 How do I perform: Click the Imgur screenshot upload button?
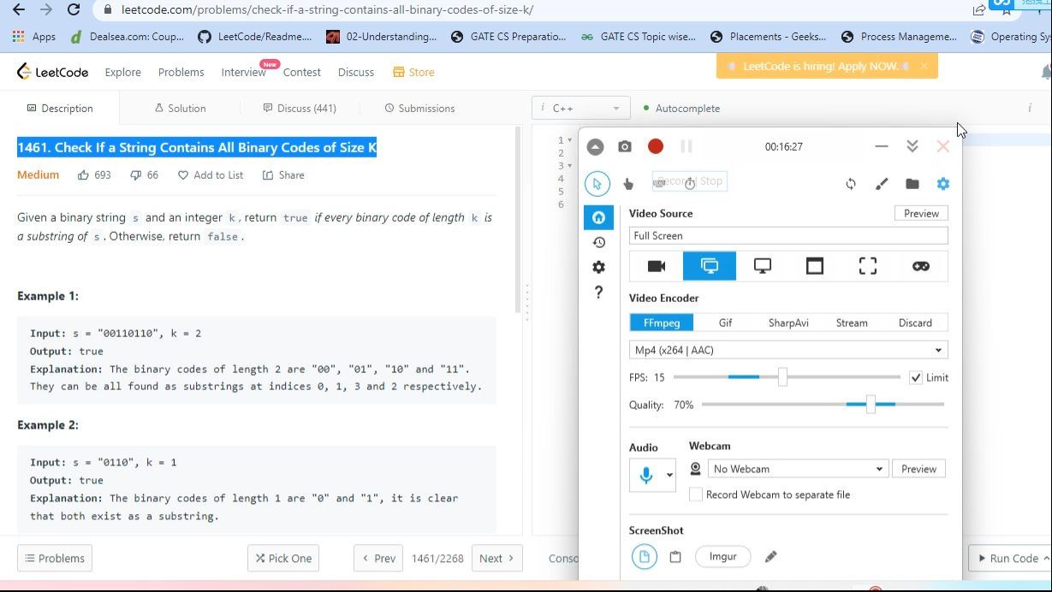(x=722, y=557)
